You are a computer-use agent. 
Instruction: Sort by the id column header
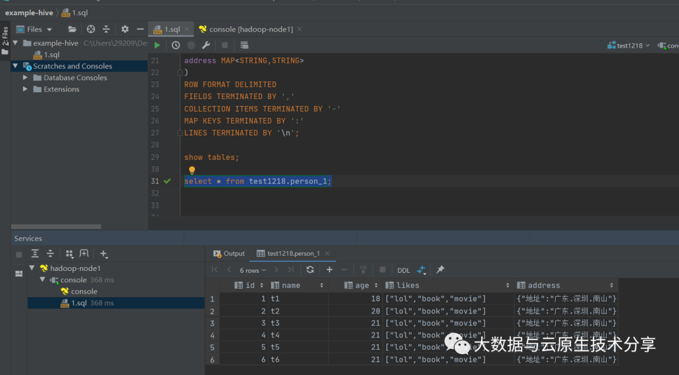[249, 285]
